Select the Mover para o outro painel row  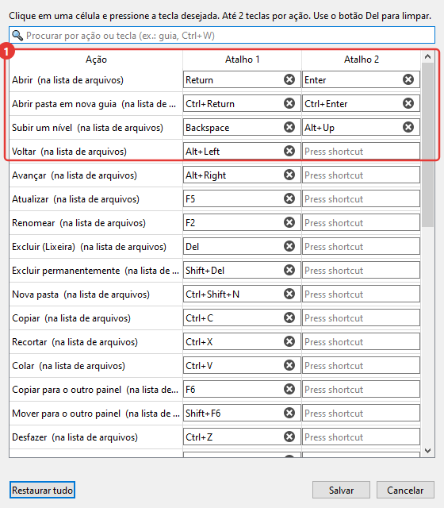click(96, 413)
